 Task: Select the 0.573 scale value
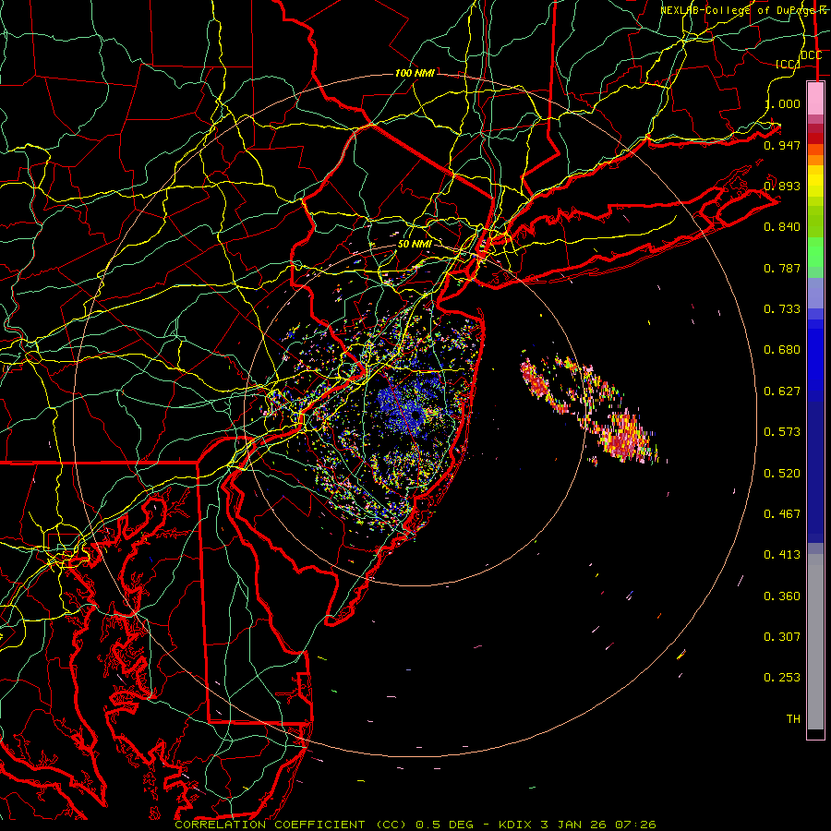[x=782, y=431]
